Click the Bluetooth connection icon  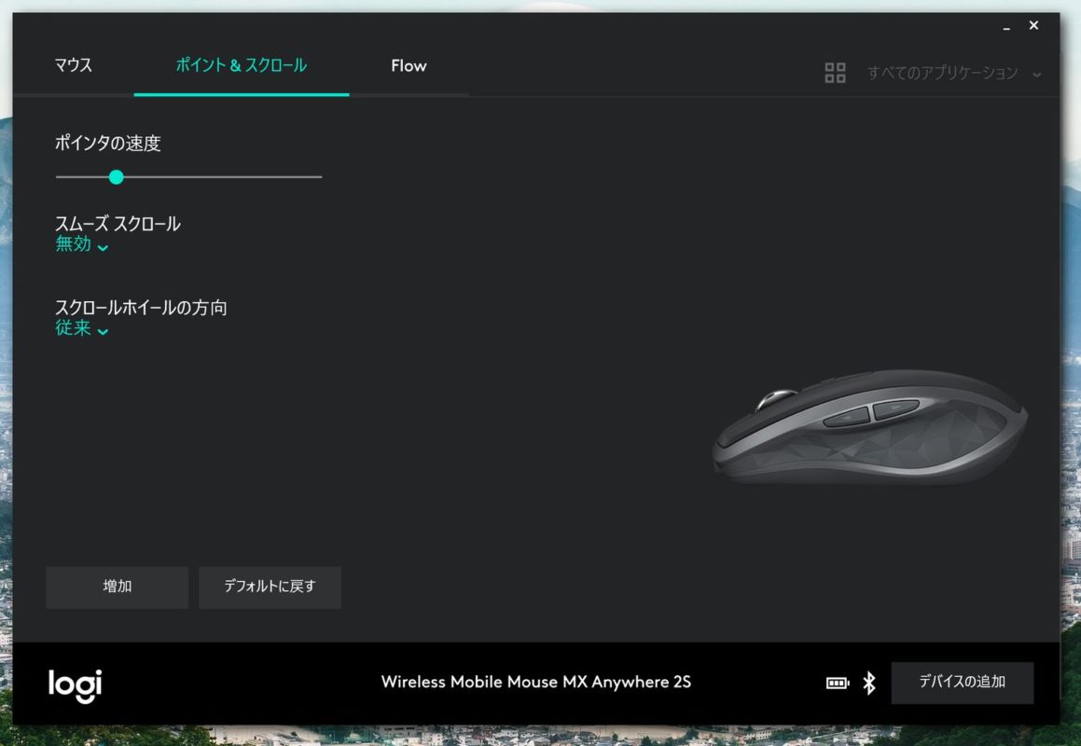869,683
